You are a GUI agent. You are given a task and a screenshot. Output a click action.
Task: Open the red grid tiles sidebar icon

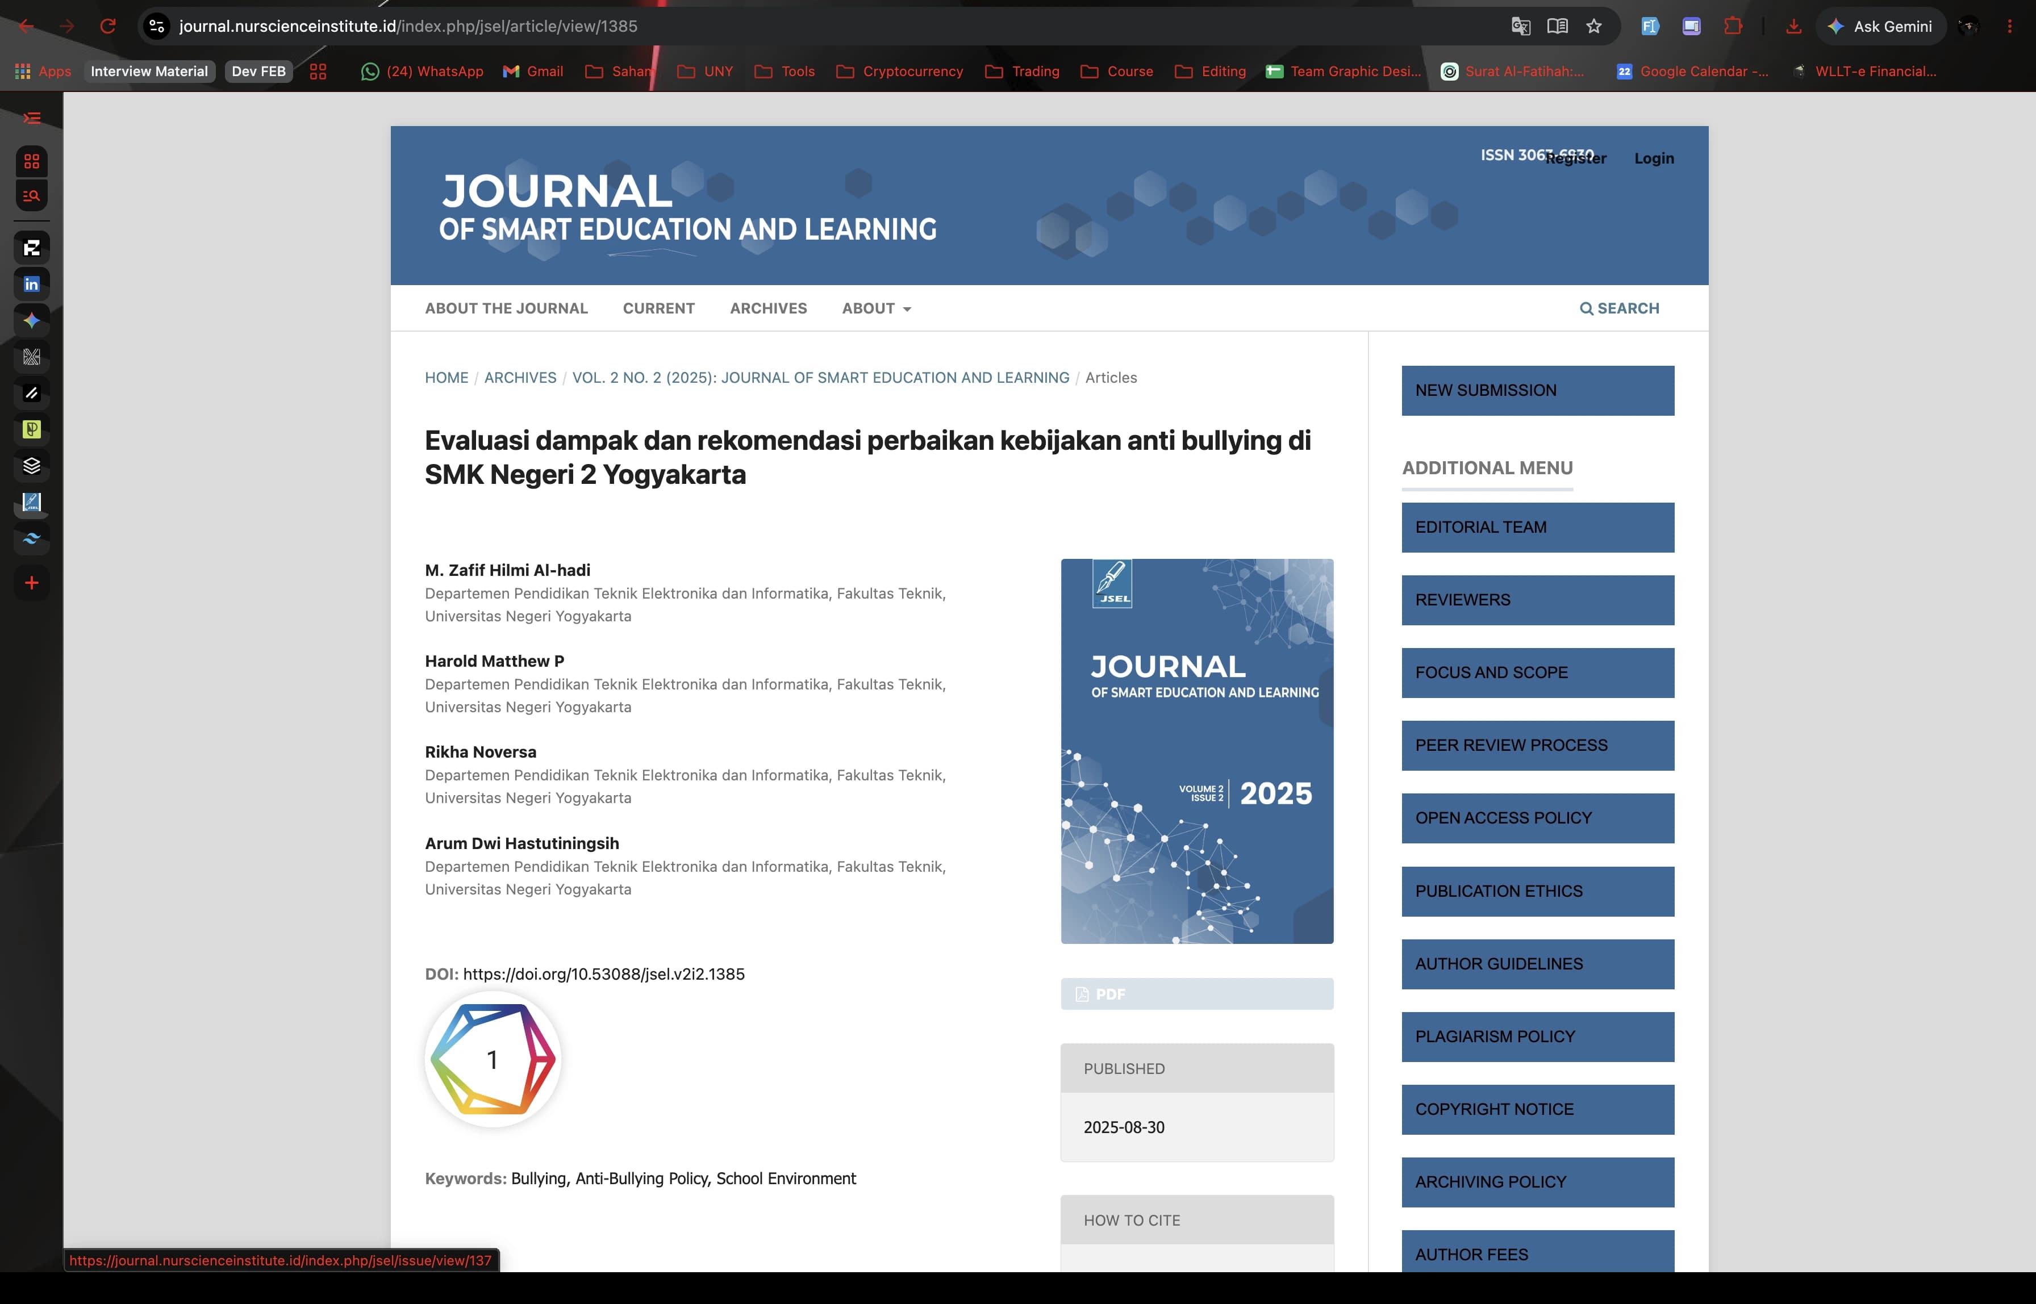pyautogui.click(x=31, y=161)
